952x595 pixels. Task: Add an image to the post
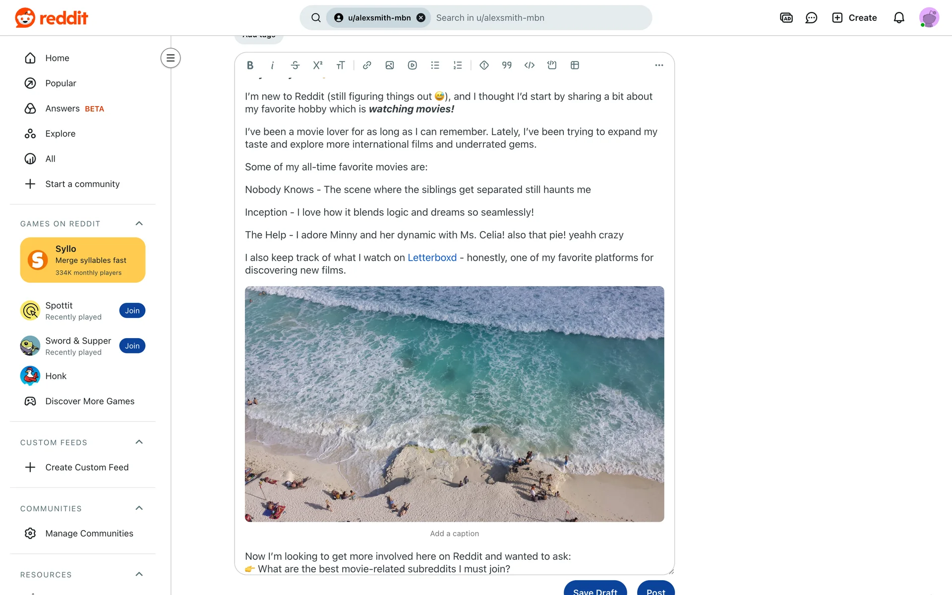pyautogui.click(x=390, y=65)
